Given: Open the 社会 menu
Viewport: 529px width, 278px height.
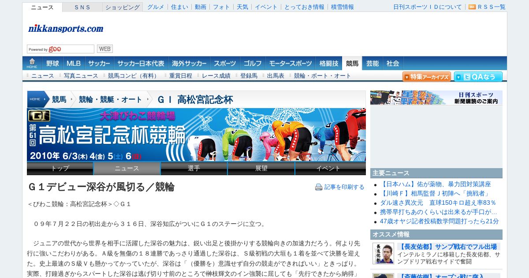Looking at the screenshot, I should click(393, 63).
